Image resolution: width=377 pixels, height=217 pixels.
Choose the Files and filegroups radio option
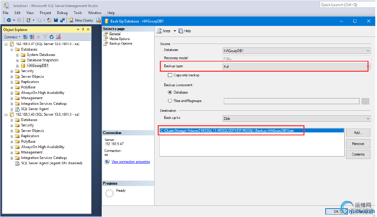pos(170,101)
